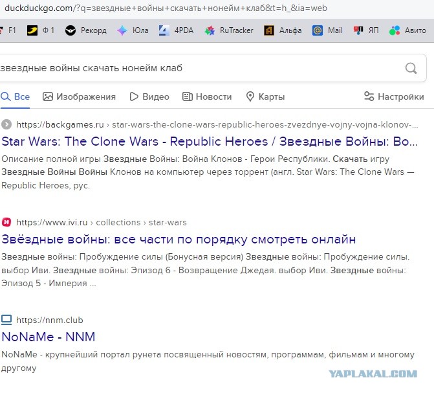Screen dimensions: 434x393
Task: Open the Альфа bookmark
Action: 282,30
